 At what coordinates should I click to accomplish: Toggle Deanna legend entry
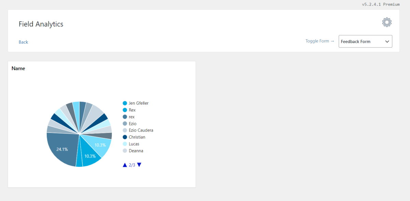(133, 151)
